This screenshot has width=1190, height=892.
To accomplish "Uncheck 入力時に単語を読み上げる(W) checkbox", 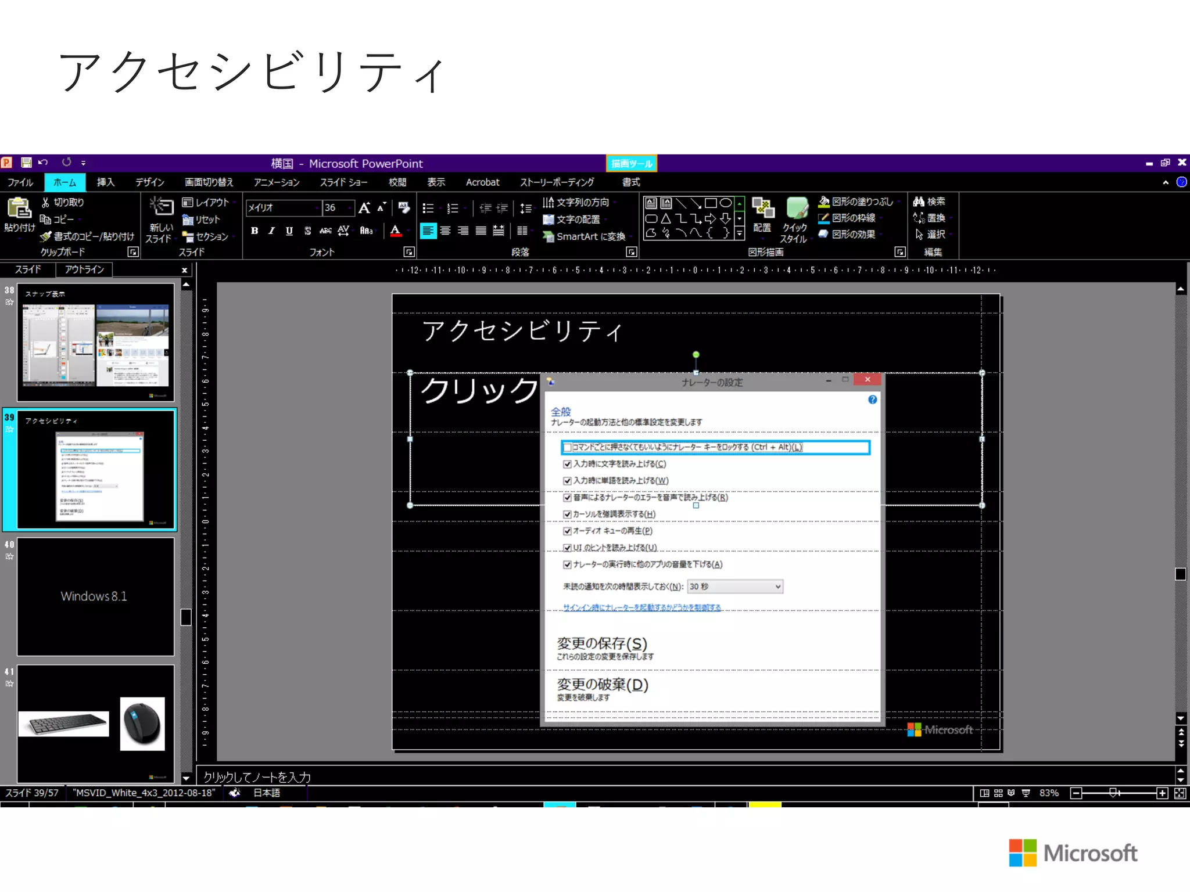I will [x=568, y=481].
